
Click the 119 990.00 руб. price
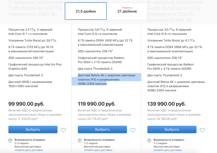coord(97,104)
